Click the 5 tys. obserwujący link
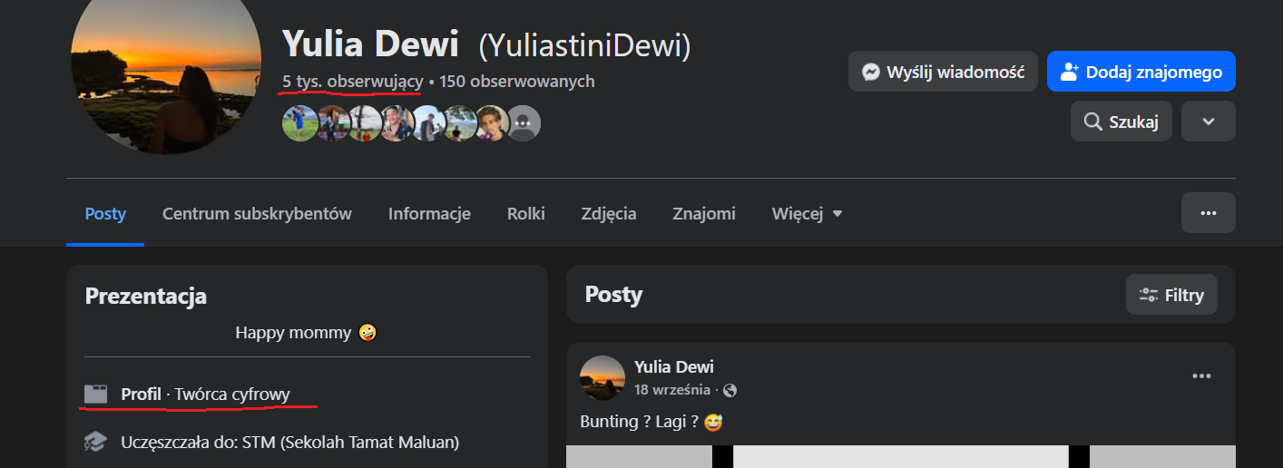The width and height of the screenshot is (1283, 468). tap(352, 82)
